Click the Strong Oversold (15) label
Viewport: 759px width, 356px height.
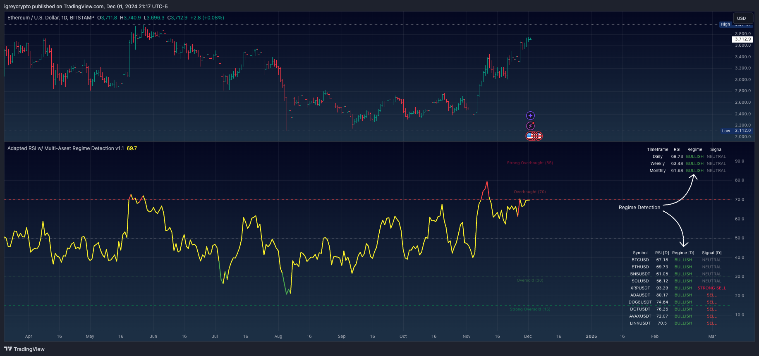(x=530, y=309)
